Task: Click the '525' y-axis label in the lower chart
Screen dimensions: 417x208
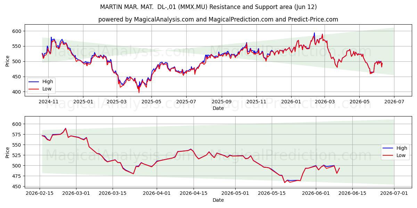Action: pos(17,155)
